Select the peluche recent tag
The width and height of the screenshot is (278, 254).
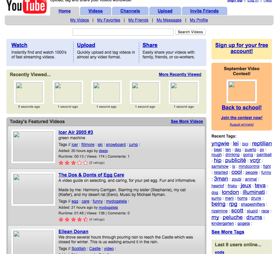pos(232,217)
